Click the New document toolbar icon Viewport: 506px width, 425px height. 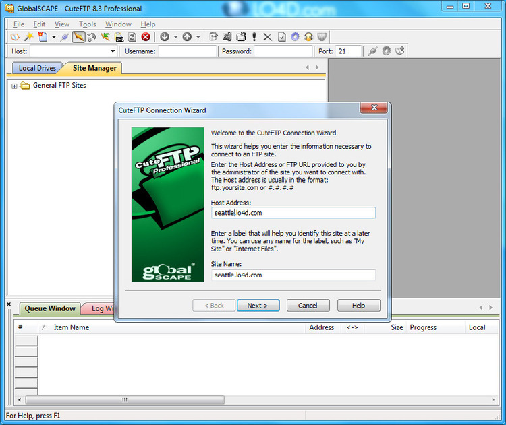click(43, 37)
